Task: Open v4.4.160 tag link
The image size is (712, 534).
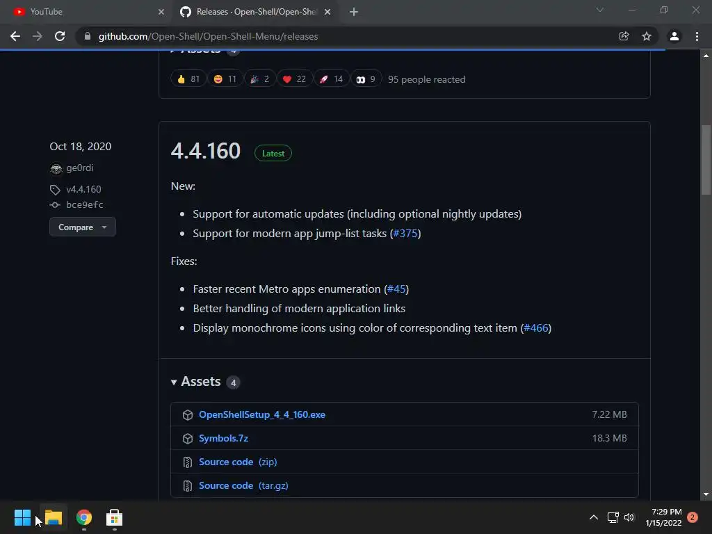Action: tap(83, 189)
